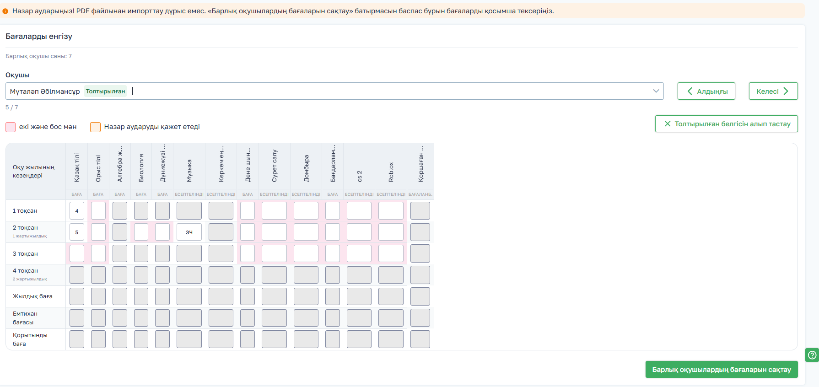819x387 pixels.
Task: Click the Биология 2 тоқсан grade cell
Action: pyautogui.click(x=141, y=232)
